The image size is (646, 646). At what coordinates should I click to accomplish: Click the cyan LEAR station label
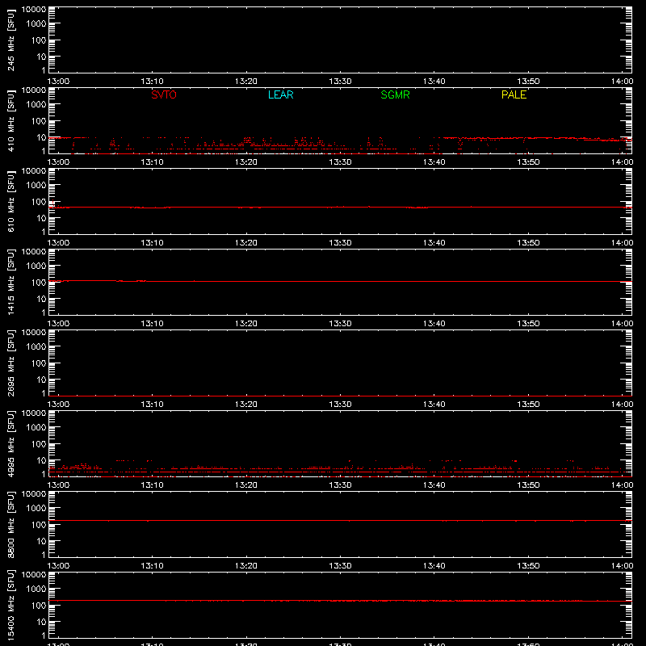click(280, 94)
